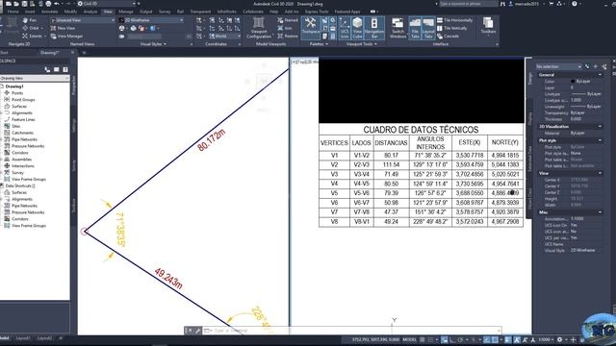Open the World UCS dropdown
Screen dimensions: 616x346
[x=224, y=37]
